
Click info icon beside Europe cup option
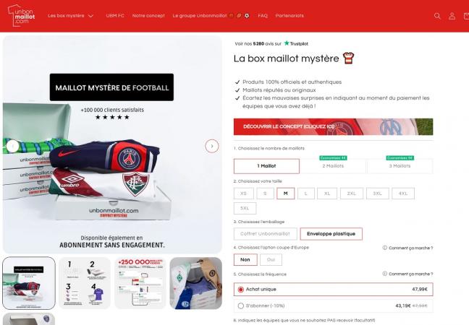coord(384,248)
